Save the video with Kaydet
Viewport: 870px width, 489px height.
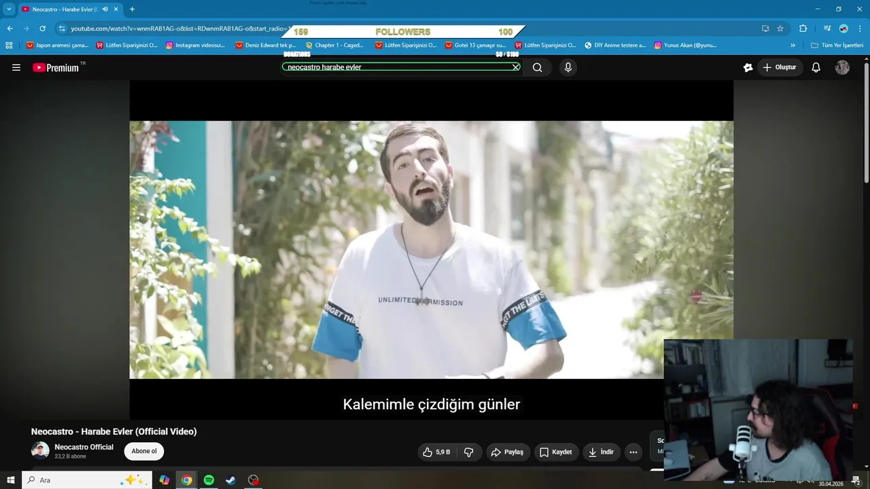pyautogui.click(x=555, y=452)
